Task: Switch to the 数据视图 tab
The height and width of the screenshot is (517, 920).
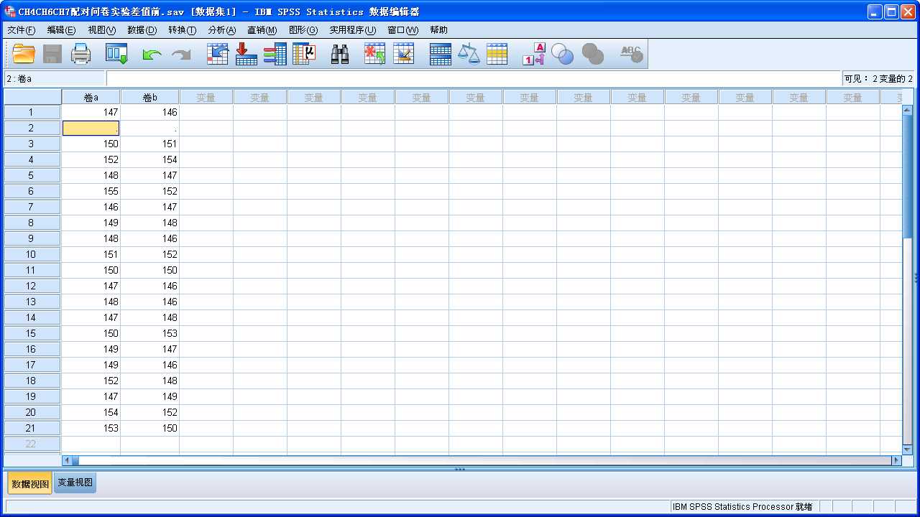Action: coord(29,483)
